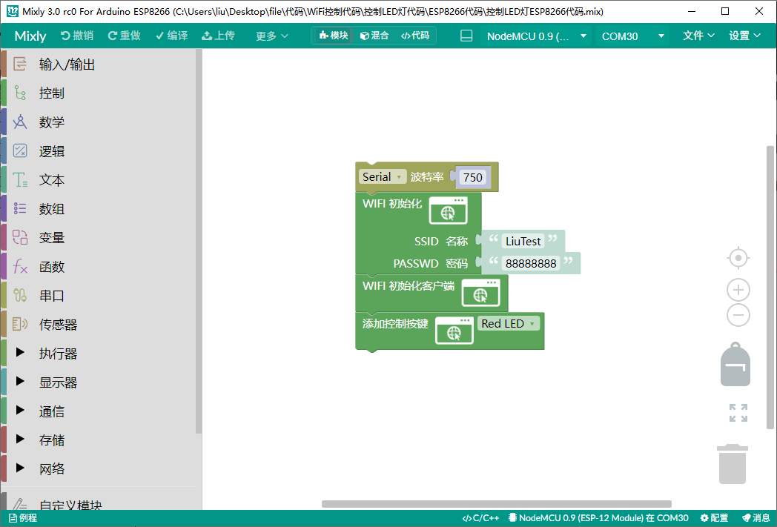The height and width of the screenshot is (527, 777).
Task: Open the NodeMCU 0.9 board dropdown
Action: click(536, 36)
